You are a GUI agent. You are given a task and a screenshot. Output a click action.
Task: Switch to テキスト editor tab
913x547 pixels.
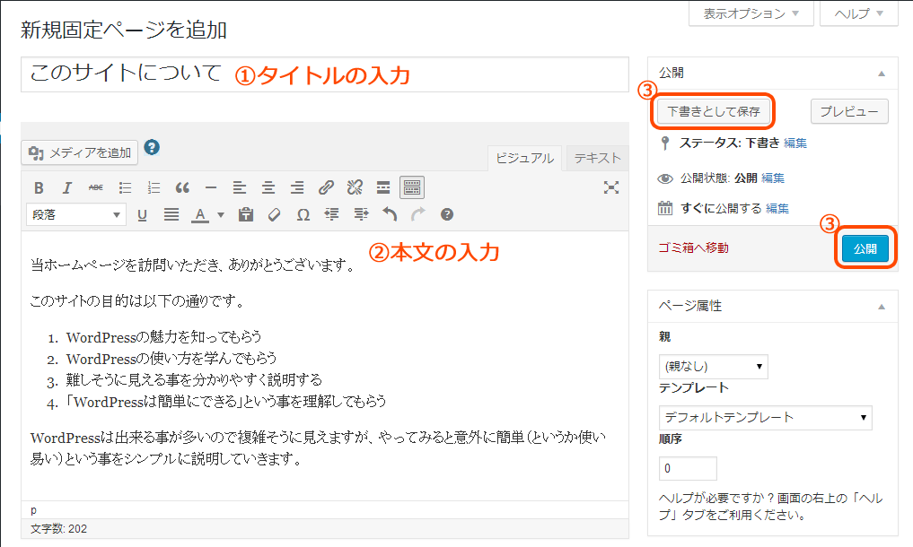597,159
